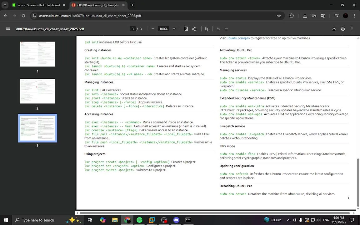This screenshot has height=225, width=360.
Task: Click the 'sudo pro detach' command text
Action: click(233, 194)
